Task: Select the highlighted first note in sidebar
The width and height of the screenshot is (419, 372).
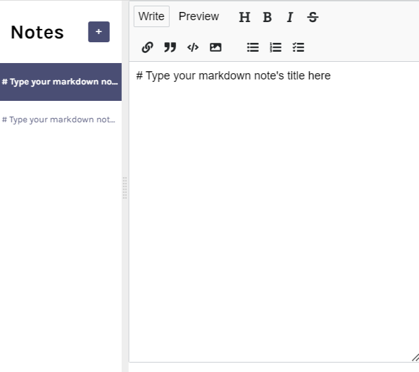Action: click(61, 82)
